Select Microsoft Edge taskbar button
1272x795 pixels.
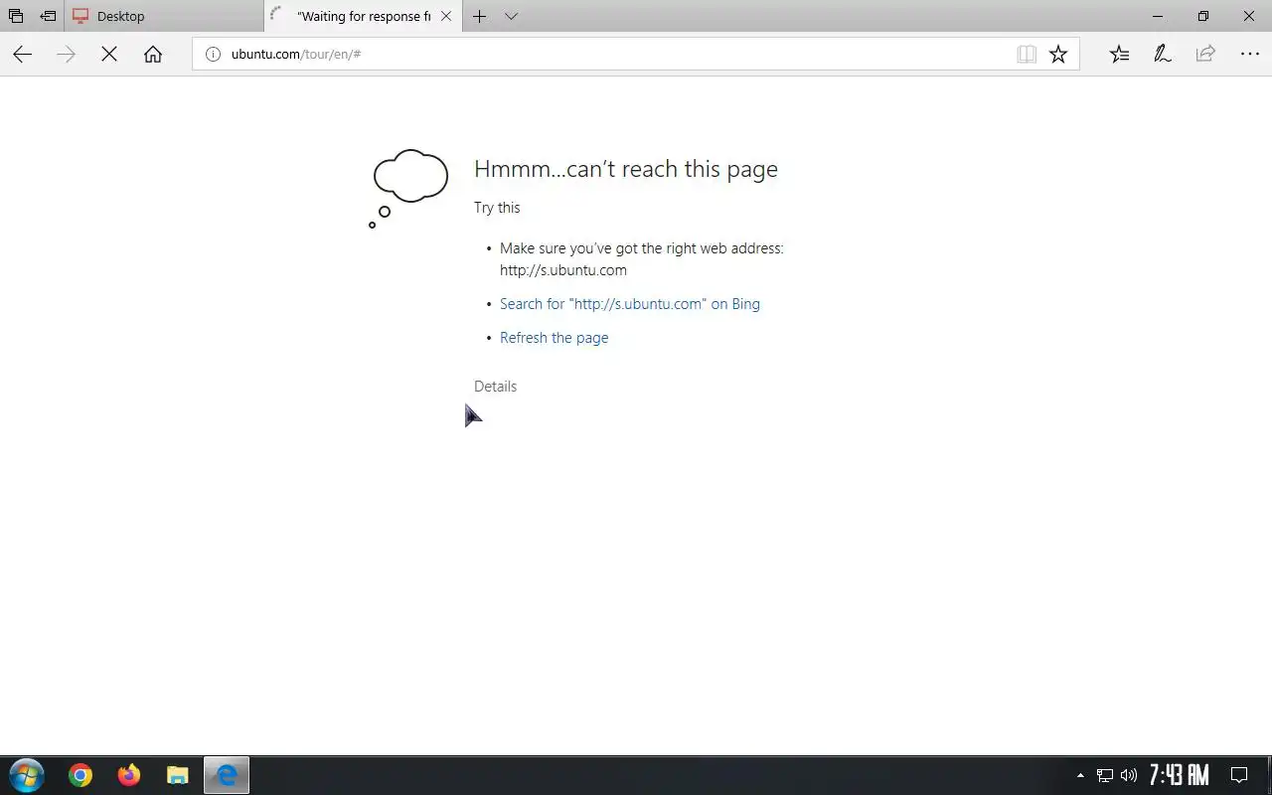(227, 775)
